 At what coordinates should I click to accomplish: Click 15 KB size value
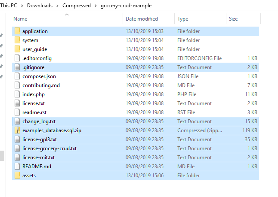251,121
